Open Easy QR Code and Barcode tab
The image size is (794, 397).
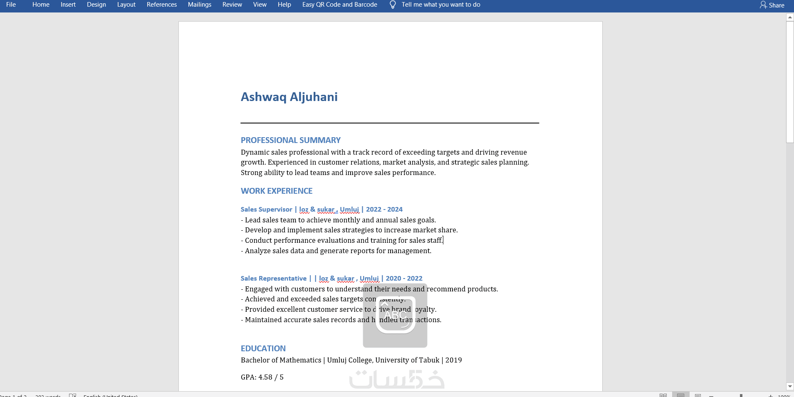(340, 5)
